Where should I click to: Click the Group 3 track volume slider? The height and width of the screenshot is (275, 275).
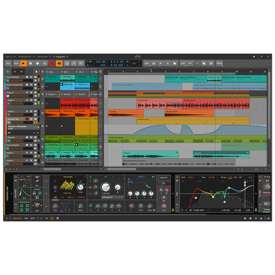[21, 96]
